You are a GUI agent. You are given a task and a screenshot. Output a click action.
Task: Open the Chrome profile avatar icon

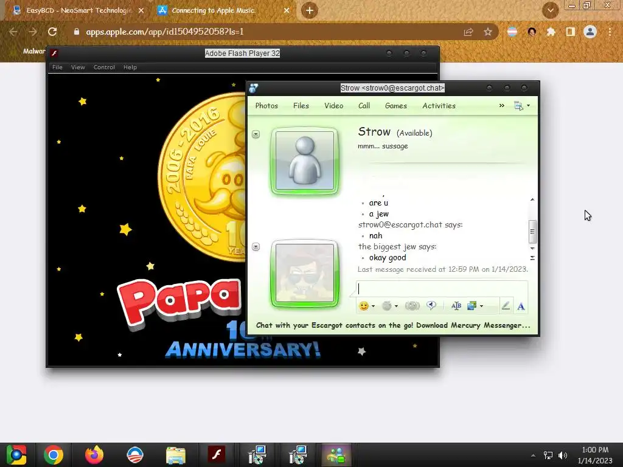[x=590, y=32]
